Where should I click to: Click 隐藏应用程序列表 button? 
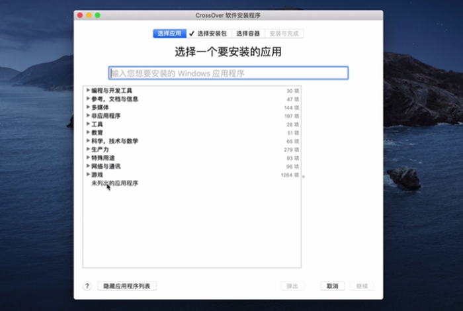127,286
